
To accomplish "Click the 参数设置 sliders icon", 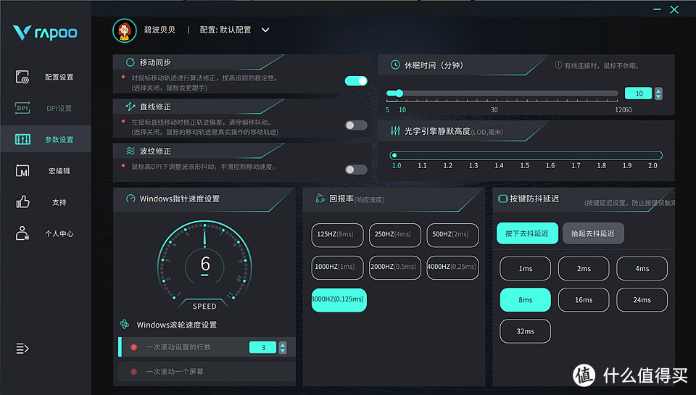I will (x=22, y=139).
